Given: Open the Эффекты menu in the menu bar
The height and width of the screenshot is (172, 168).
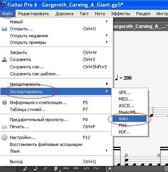Looking at the screenshot, I should click(x=121, y=14).
